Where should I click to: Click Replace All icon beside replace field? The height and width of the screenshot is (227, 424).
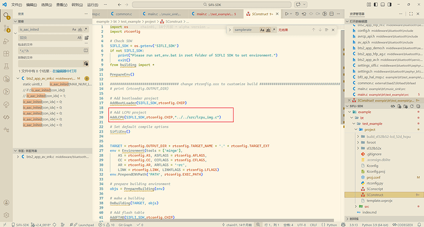[x=87, y=38]
